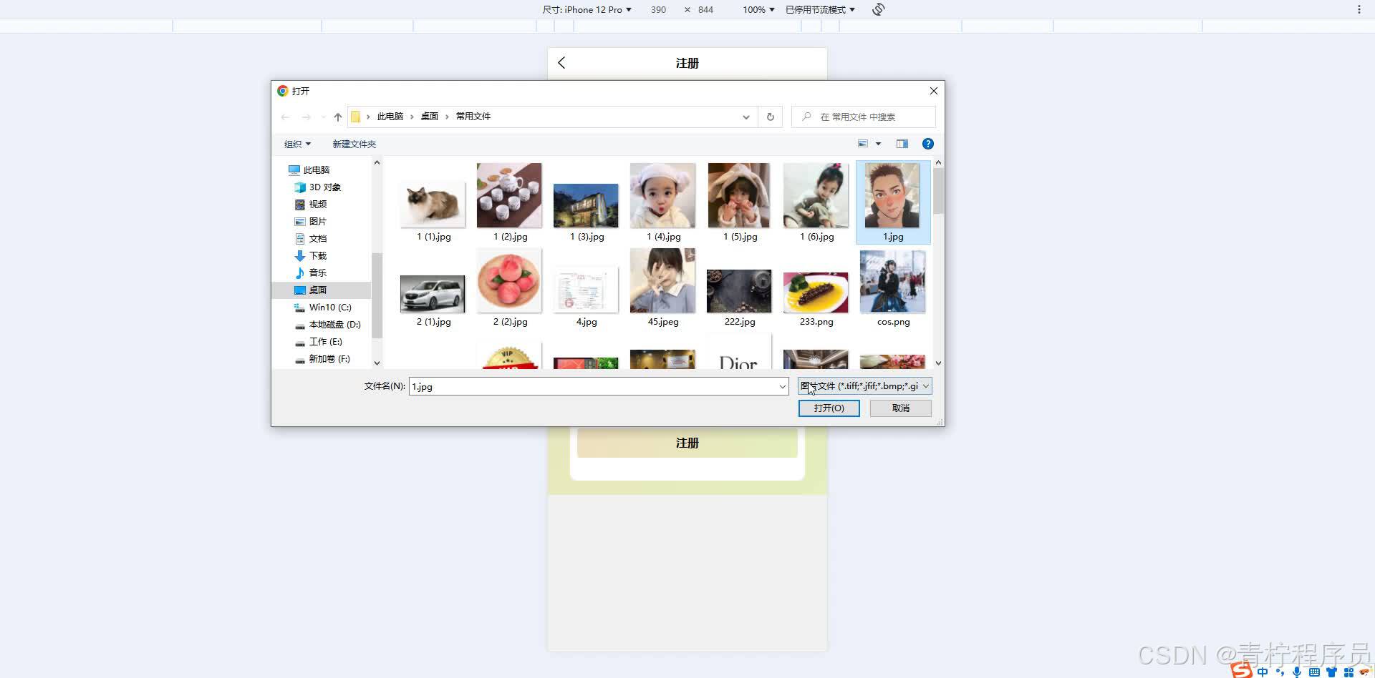Open the 100% zoom dropdown
Viewport: 1375px width, 678px height.
pos(757,9)
